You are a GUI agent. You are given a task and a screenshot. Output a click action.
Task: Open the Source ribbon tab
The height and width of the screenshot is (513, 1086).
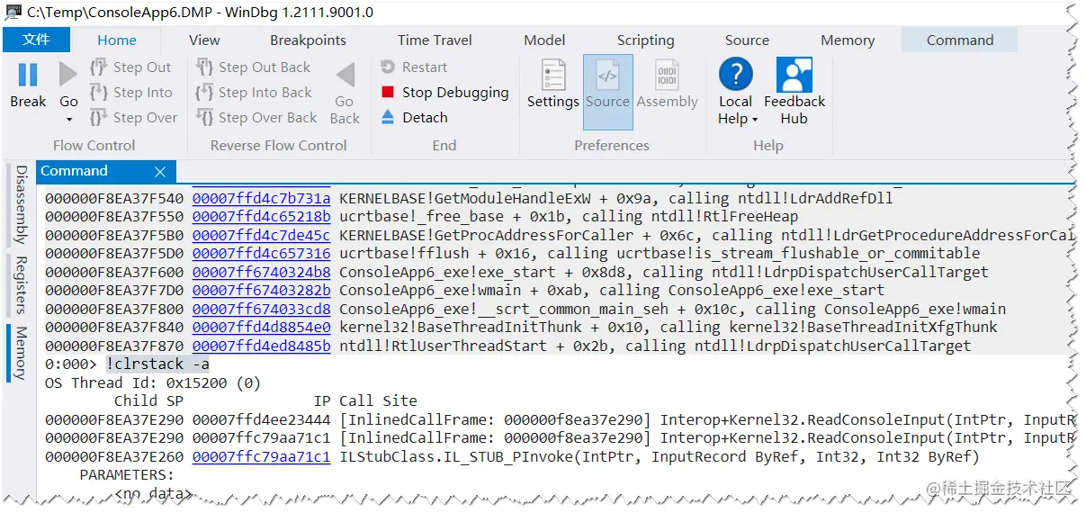[747, 40]
